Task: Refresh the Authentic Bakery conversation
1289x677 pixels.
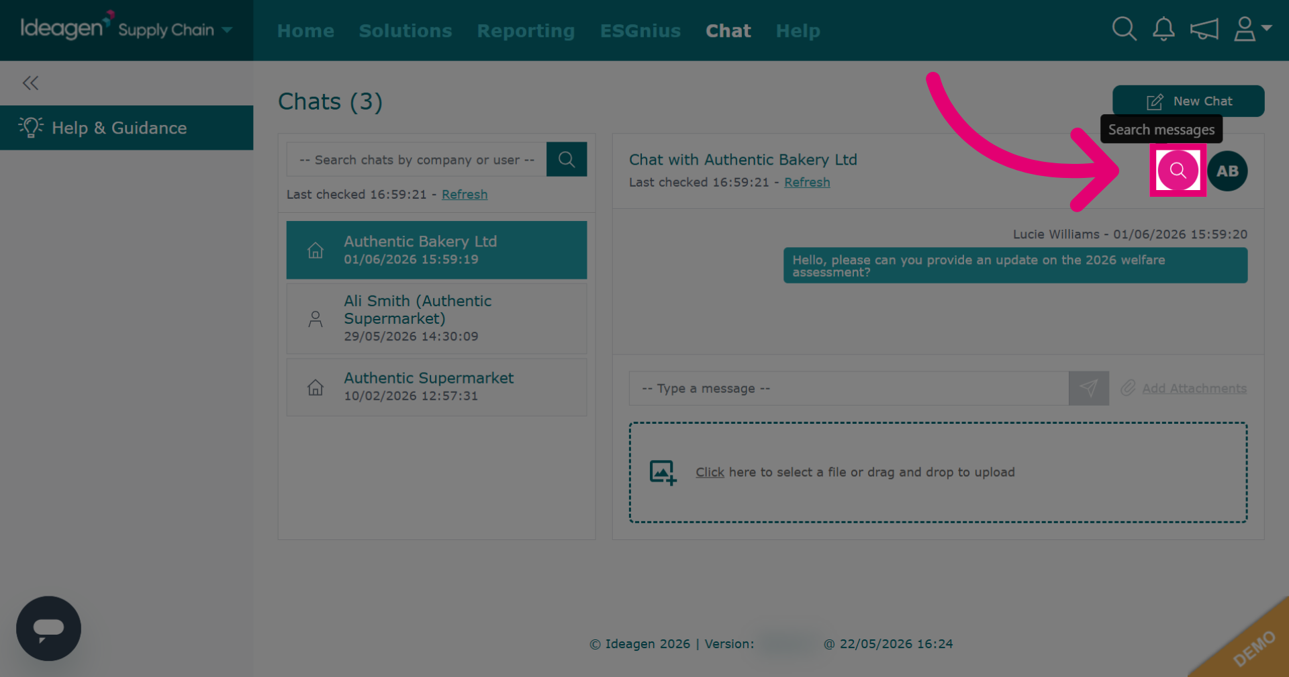Action: [807, 182]
